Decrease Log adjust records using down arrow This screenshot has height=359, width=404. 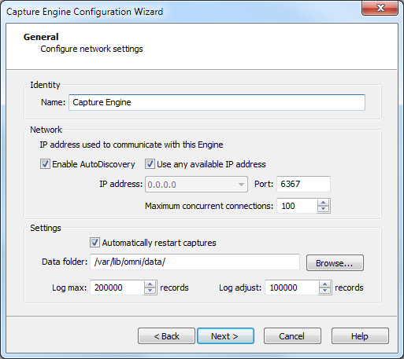(324, 291)
